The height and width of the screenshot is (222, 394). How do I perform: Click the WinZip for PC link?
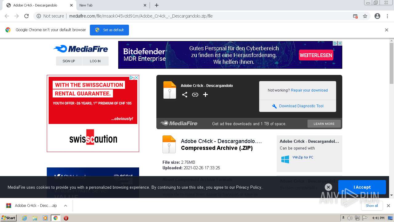coord(303,157)
